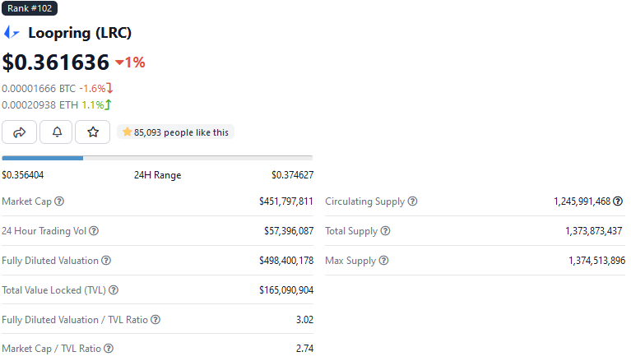This screenshot has width=631, height=361.
Task: Click Market Cap value $451,797,811
Action: 286,201
